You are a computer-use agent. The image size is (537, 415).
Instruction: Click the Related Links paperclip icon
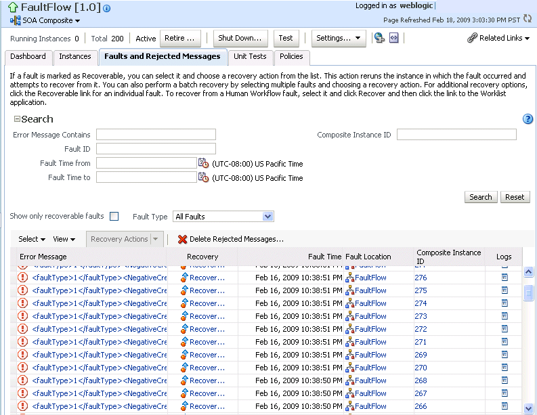(472, 38)
